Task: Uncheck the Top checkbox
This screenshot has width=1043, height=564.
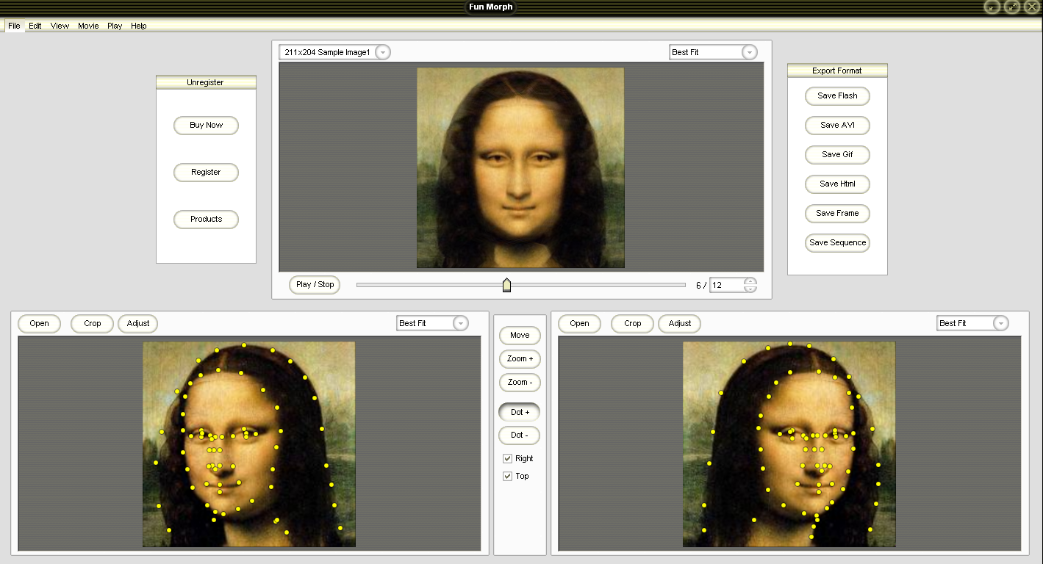Action: click(507, 477)
